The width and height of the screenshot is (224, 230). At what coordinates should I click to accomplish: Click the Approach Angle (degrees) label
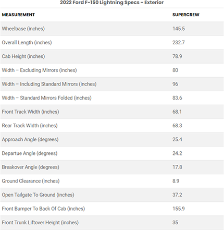[30, 139]
